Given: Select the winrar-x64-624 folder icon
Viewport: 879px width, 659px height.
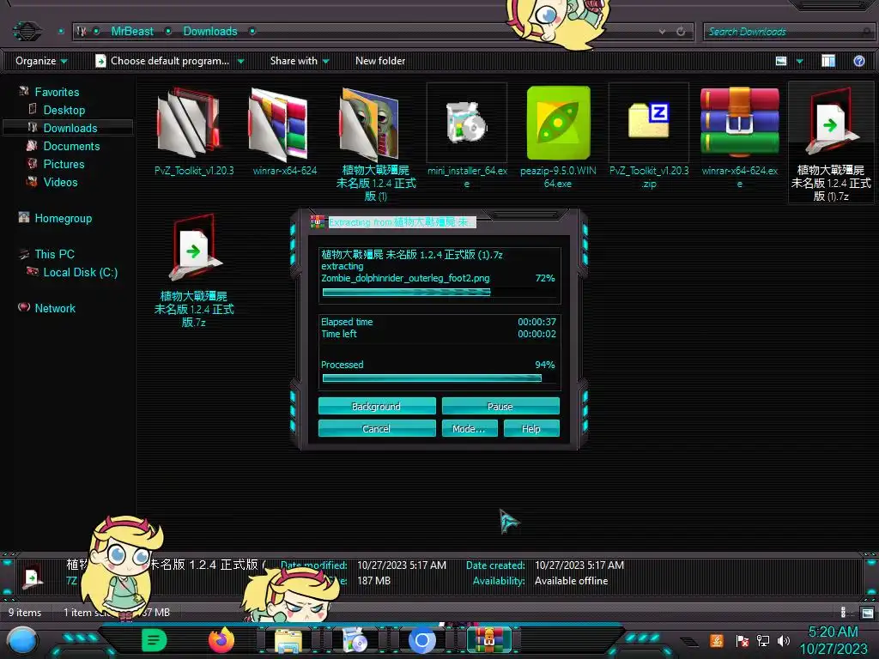Looking at the screenshot, I should tap(279, 124).
